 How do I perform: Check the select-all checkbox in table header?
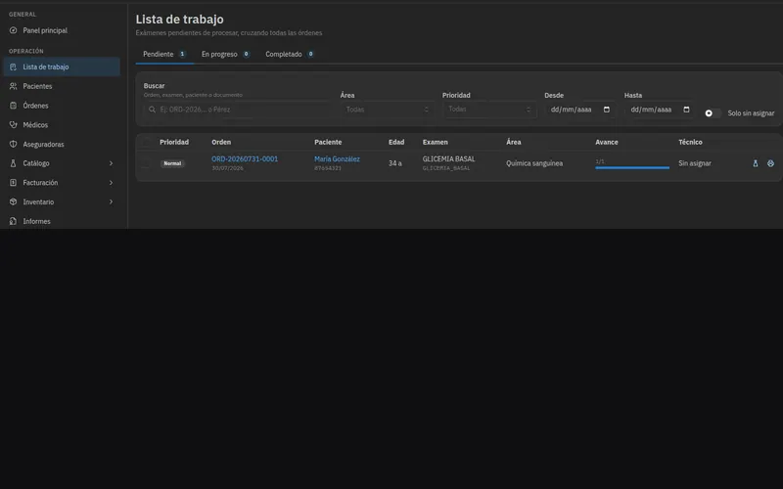tap(146, 142)
